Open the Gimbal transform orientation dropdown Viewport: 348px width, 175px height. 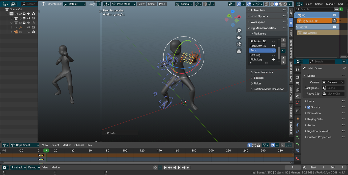(x=184, y=4)
